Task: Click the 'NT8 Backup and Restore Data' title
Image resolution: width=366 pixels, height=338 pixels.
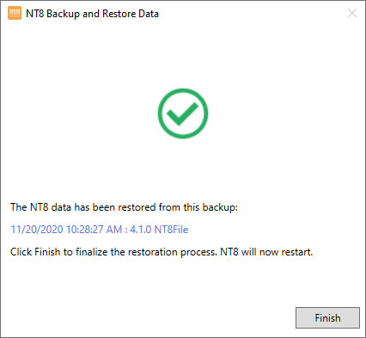Action: (x=92, y=14)
